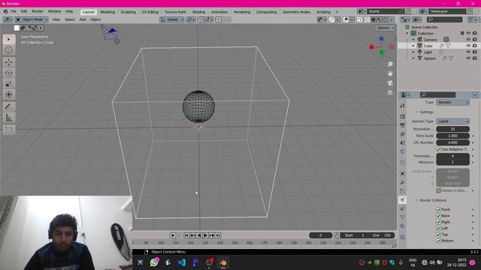Toggle Use Adaptive Time Steps checkbox
This screenshot has height=270, width=481.
438,149
